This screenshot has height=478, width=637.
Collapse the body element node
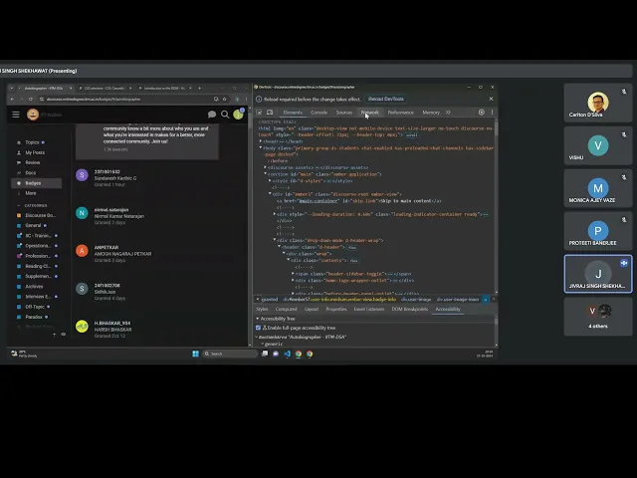tap(261, 148)
